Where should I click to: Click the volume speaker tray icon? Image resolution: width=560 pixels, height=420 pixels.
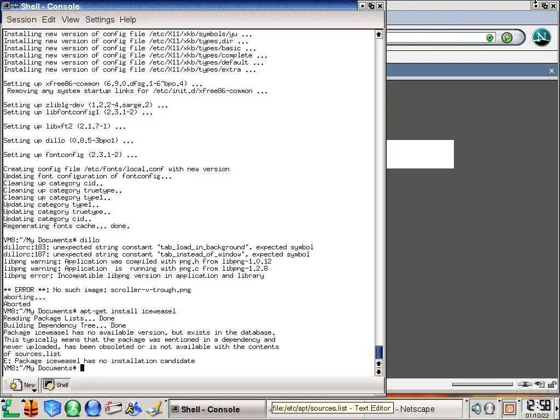point(476,408)
